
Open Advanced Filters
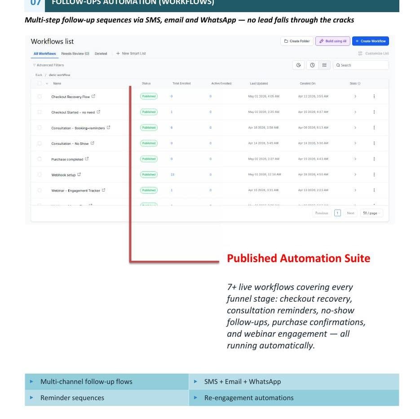click(48, 65)
